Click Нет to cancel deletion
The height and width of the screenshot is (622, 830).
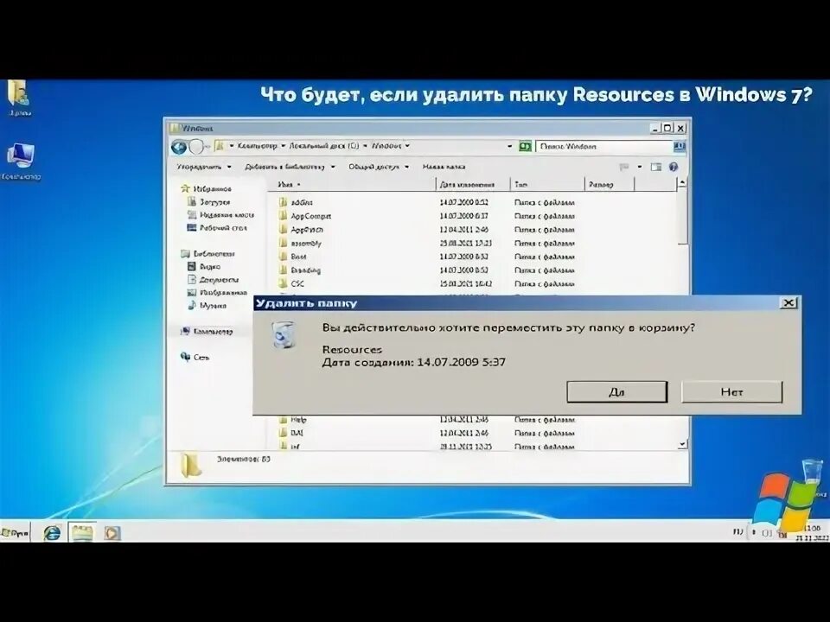pos(731,392)
